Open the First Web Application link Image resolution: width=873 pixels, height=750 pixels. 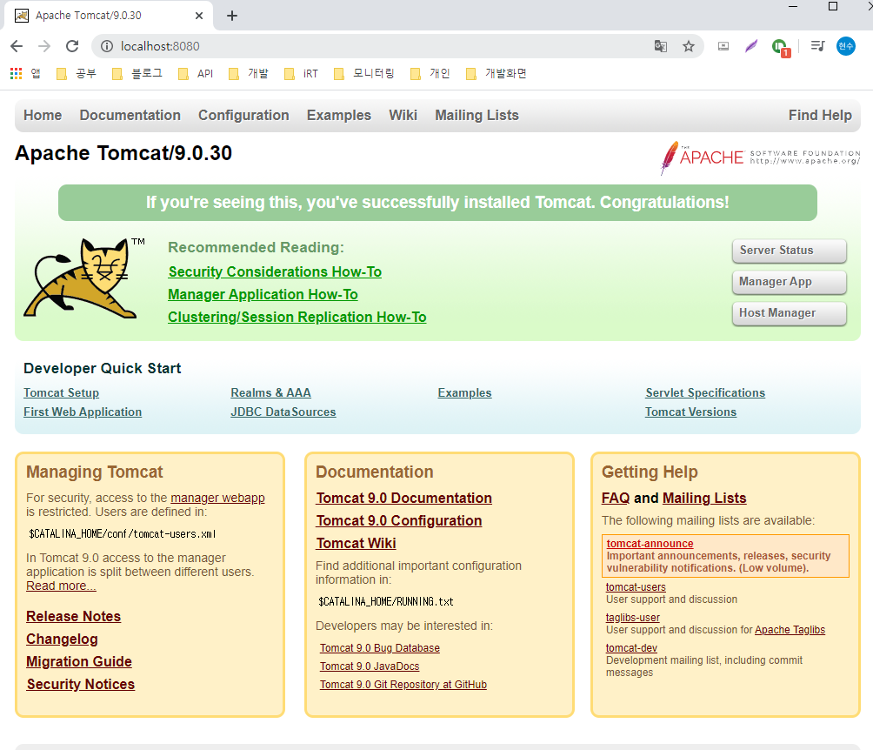coord(83,412)
